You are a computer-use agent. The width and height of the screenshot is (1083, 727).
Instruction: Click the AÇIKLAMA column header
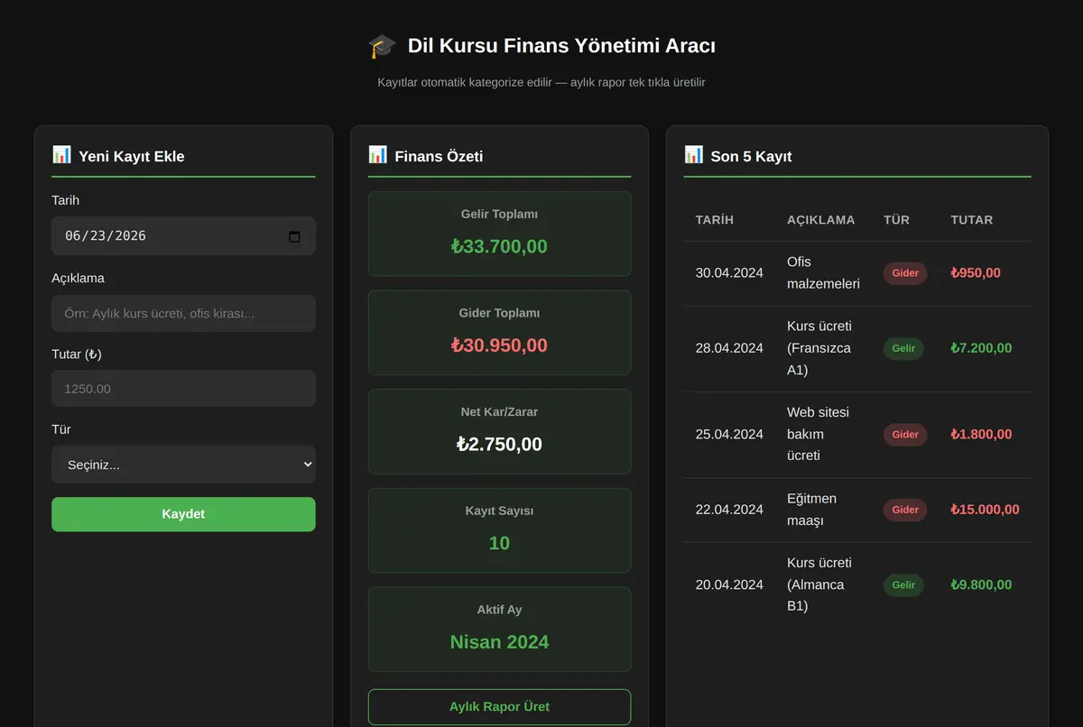point(820,220)
